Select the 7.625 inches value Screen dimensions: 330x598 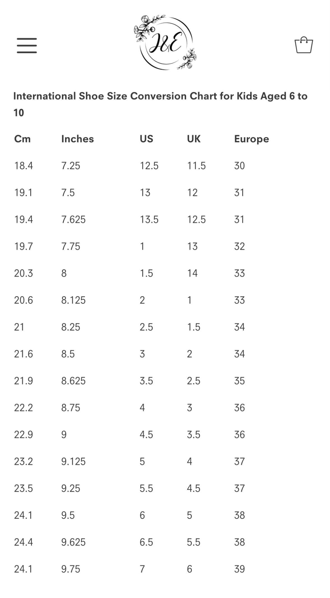pos(73,220)
